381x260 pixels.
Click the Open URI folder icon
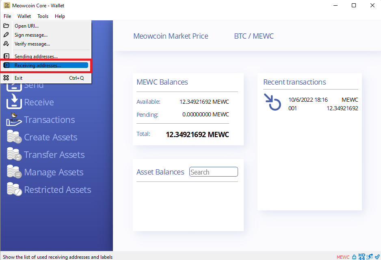coord(6,26)
